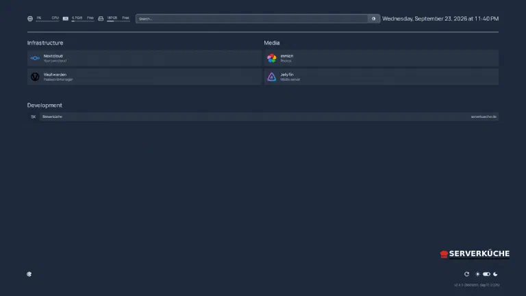Click the moon dark-mode icon

point(495,274)
